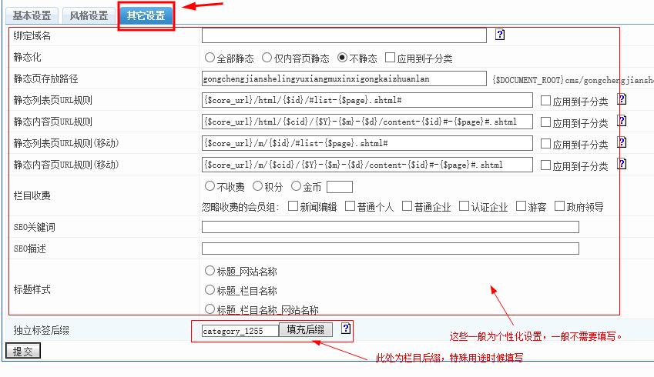Focus the 绑定域名 text field
This screenshot has width=654, height=377.
tap(344, 35)
